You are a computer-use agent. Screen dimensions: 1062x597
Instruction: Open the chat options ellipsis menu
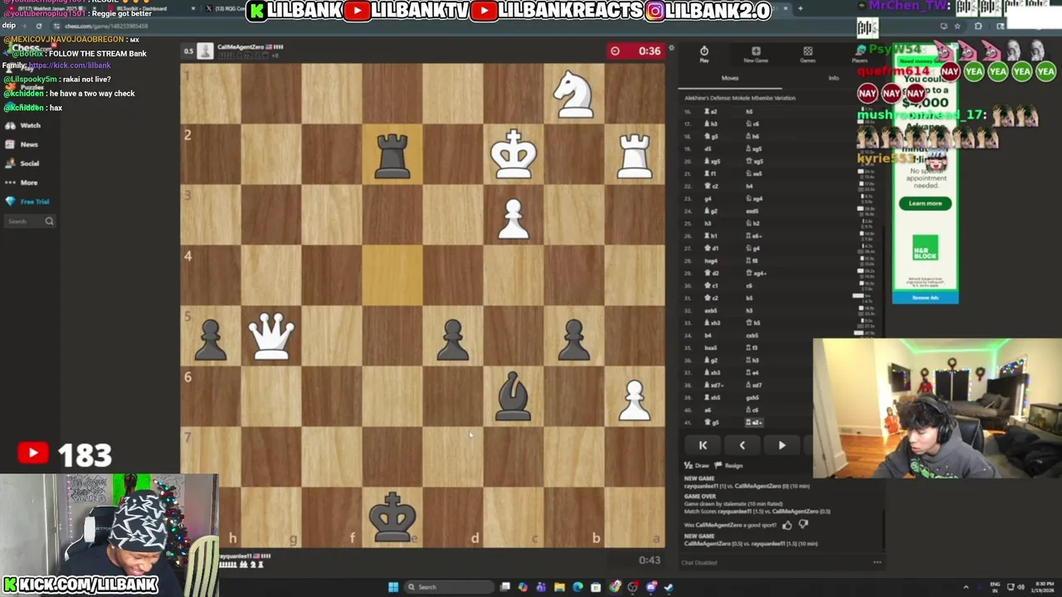(877, 562)
